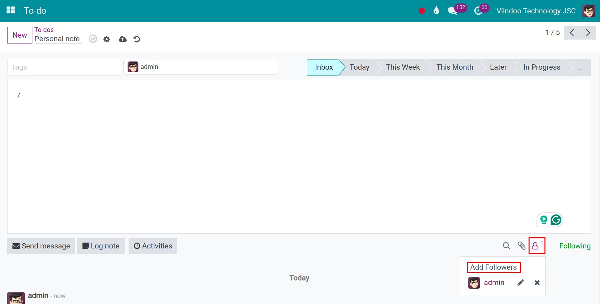Click the red recording dot icon

[x=422, y=11]
